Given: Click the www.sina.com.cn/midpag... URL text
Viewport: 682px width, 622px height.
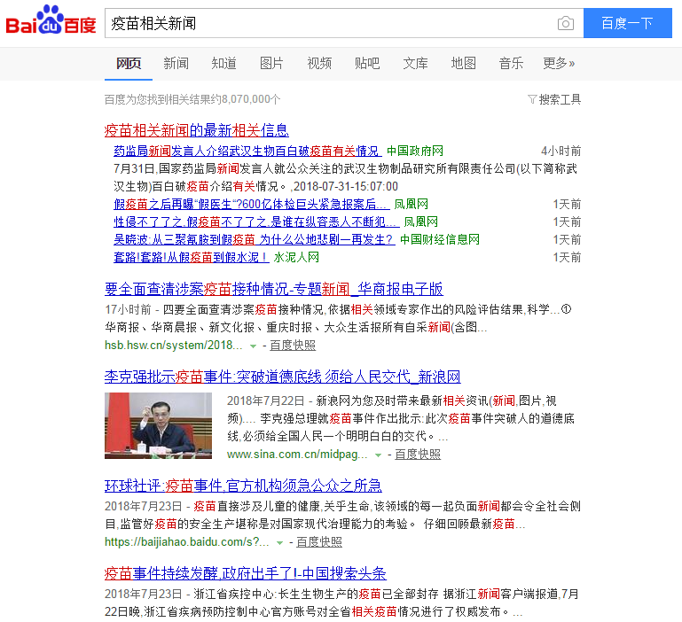Looking at the screenshot, I should click(x=297, y=455).
